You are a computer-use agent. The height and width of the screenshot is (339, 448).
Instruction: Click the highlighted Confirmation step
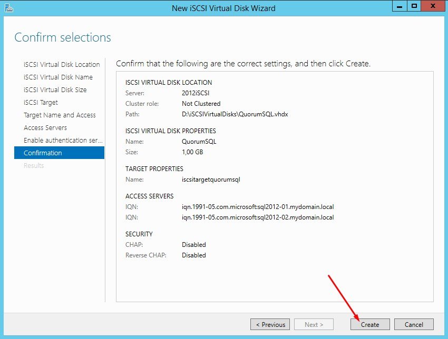click(43, 153)
